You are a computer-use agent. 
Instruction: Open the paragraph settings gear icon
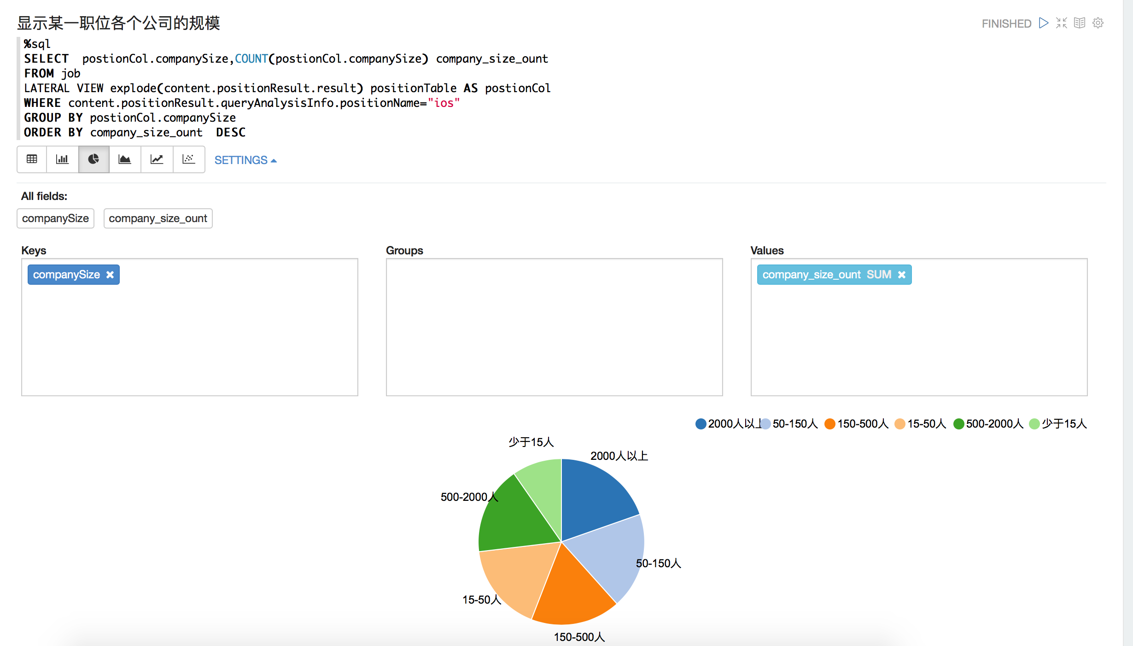click(1098, 23)
